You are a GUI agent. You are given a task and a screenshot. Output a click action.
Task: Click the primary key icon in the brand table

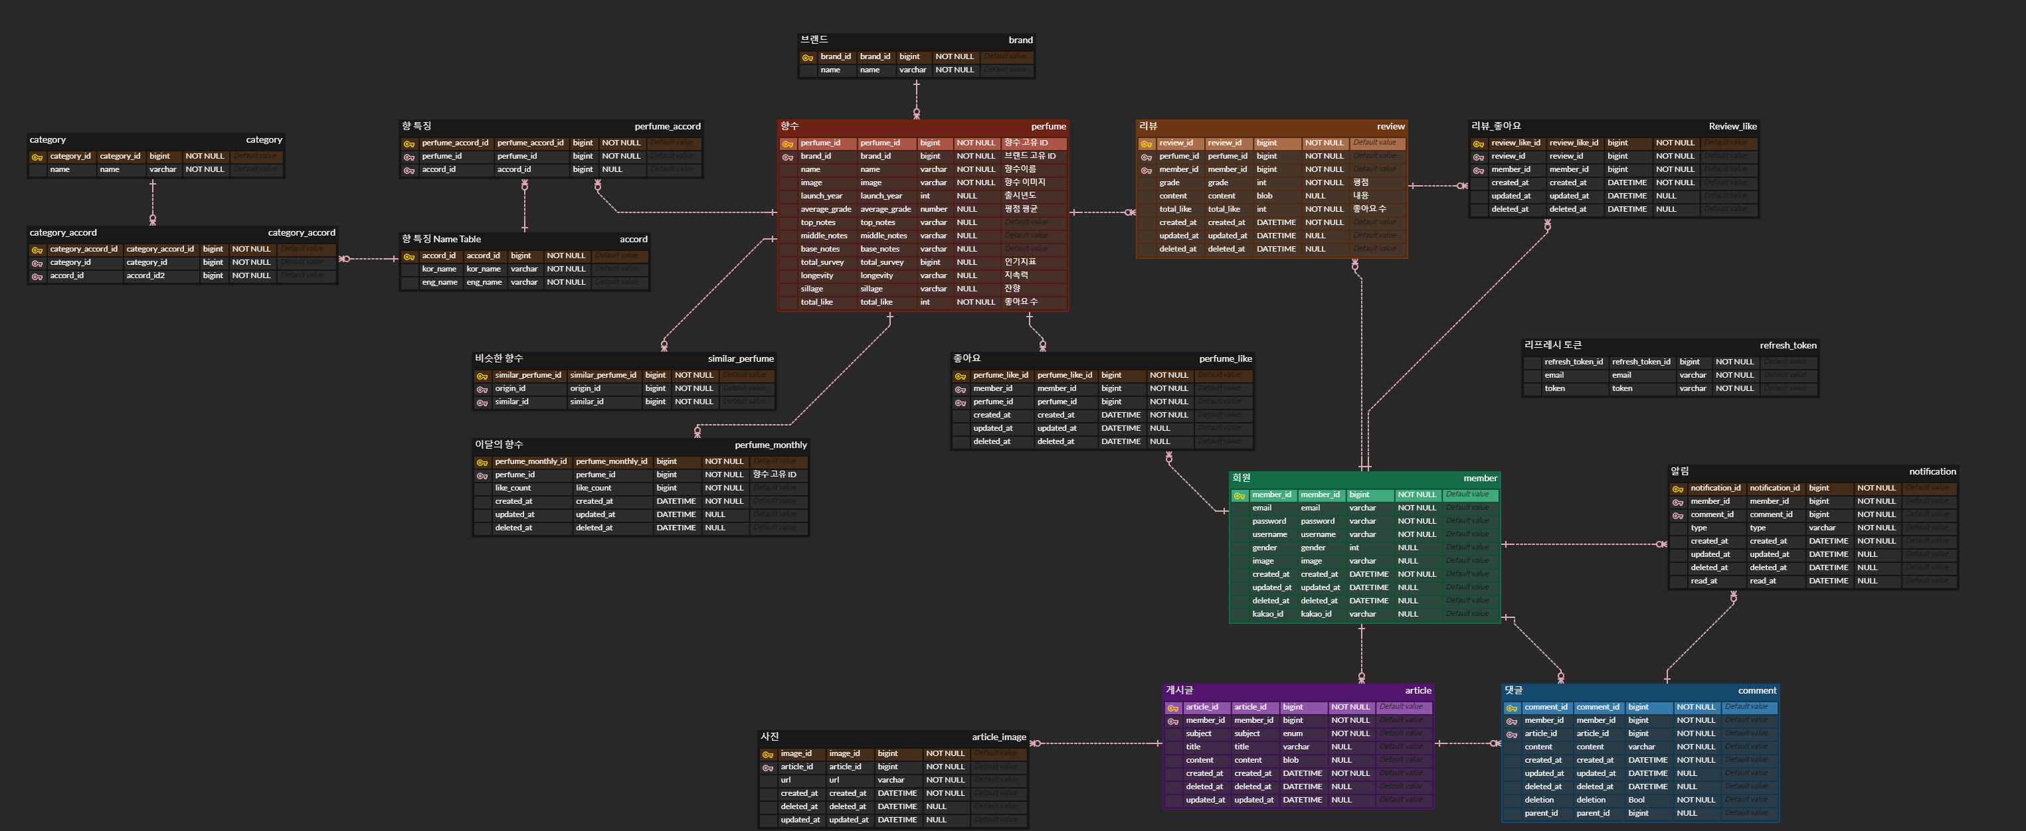(x=808, y=57)
